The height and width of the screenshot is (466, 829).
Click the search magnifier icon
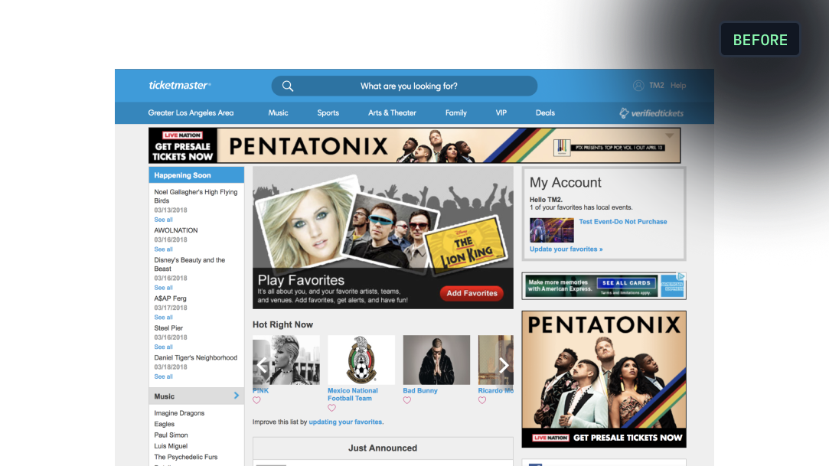pyautogui.click(x=288, y=86)
